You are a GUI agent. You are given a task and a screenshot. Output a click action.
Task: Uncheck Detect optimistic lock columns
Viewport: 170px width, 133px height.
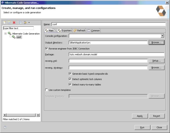tap(70, 79)
